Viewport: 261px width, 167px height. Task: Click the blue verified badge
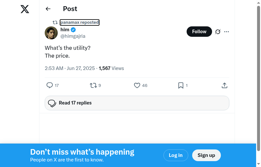point(73,30)
